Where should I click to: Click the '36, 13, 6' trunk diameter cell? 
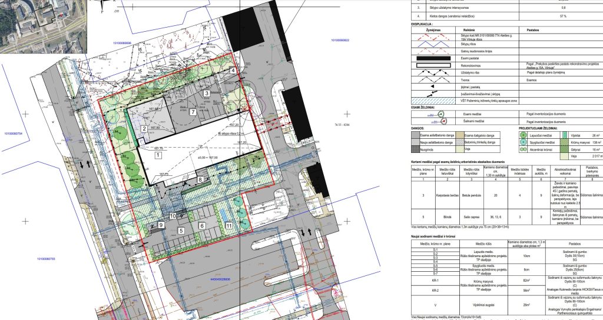495,217
